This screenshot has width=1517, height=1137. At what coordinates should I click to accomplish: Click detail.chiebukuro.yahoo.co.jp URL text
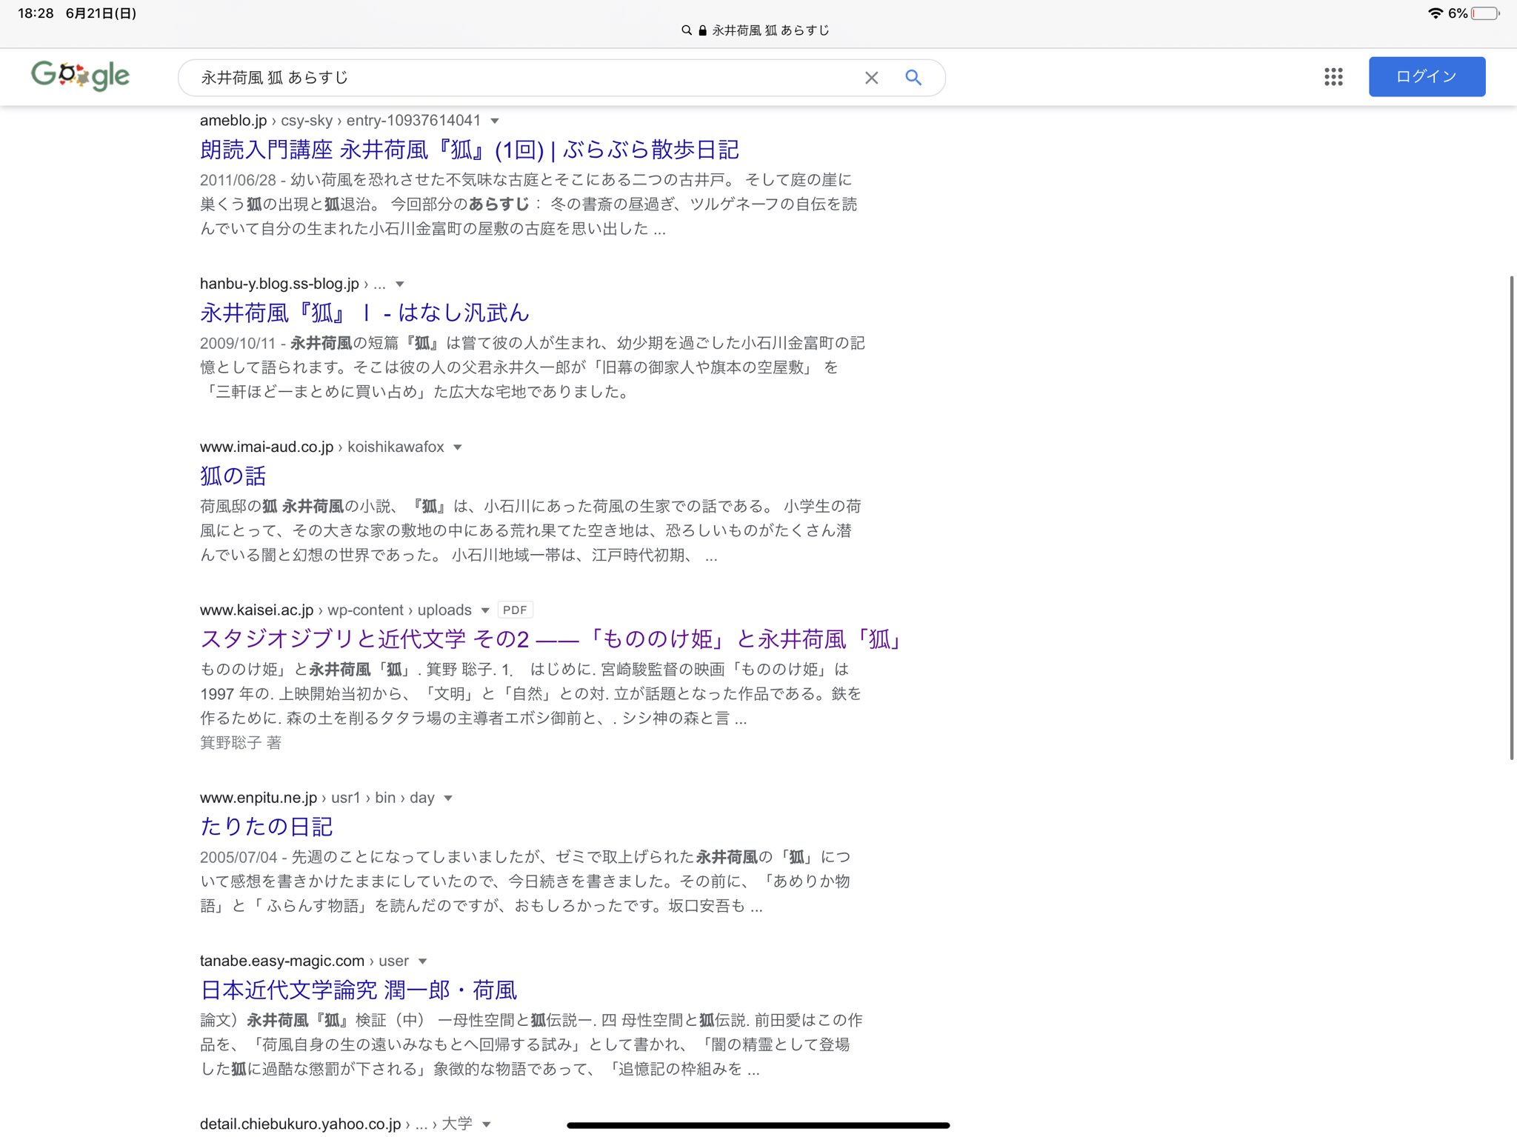coord(300,1124)
